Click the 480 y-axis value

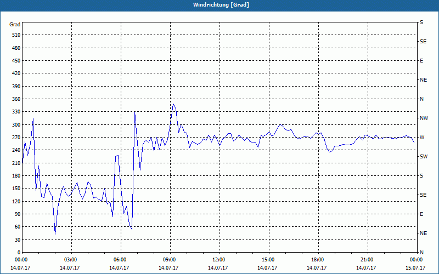point(16,48)
